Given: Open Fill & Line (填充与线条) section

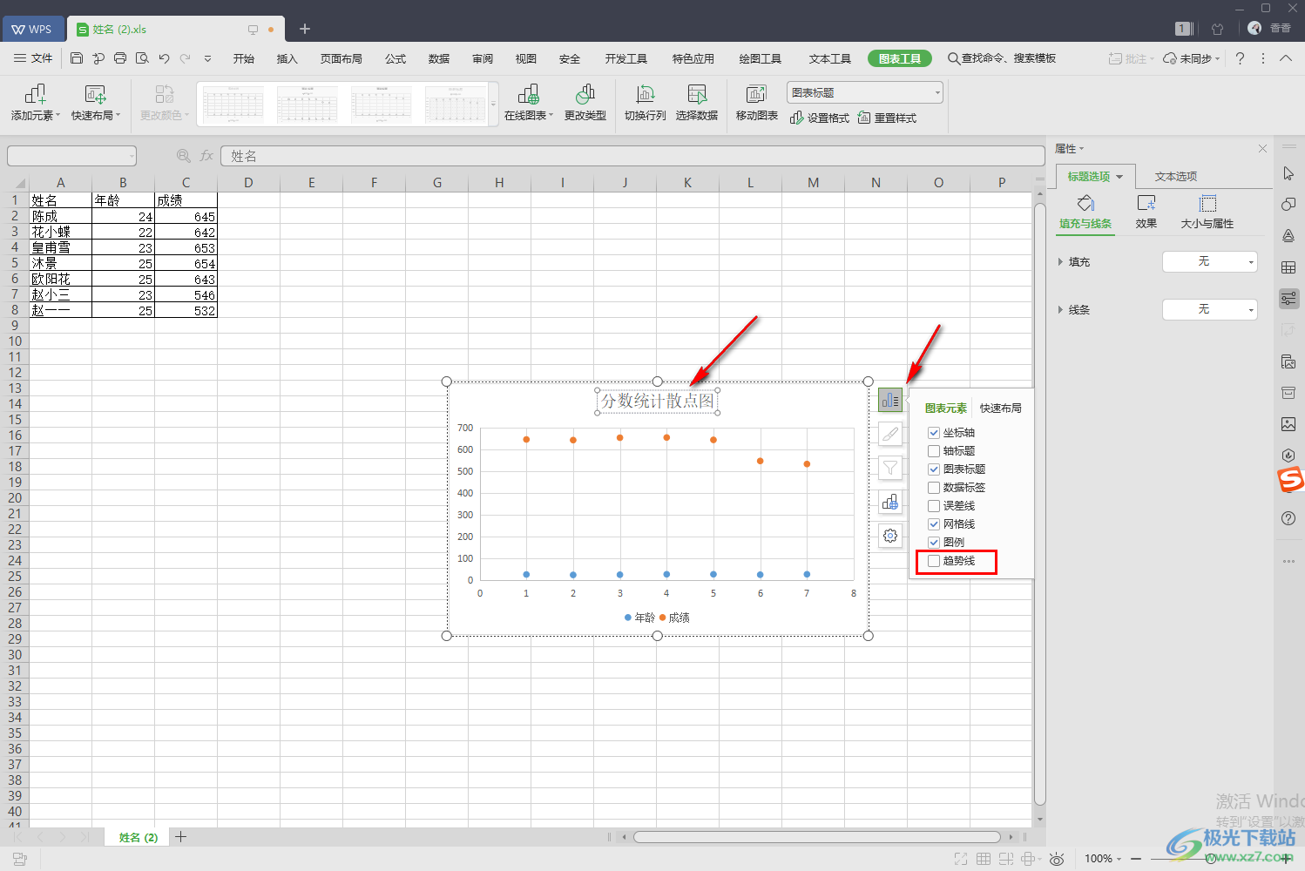Looking at the screenshot, I should coord(1085,212).
